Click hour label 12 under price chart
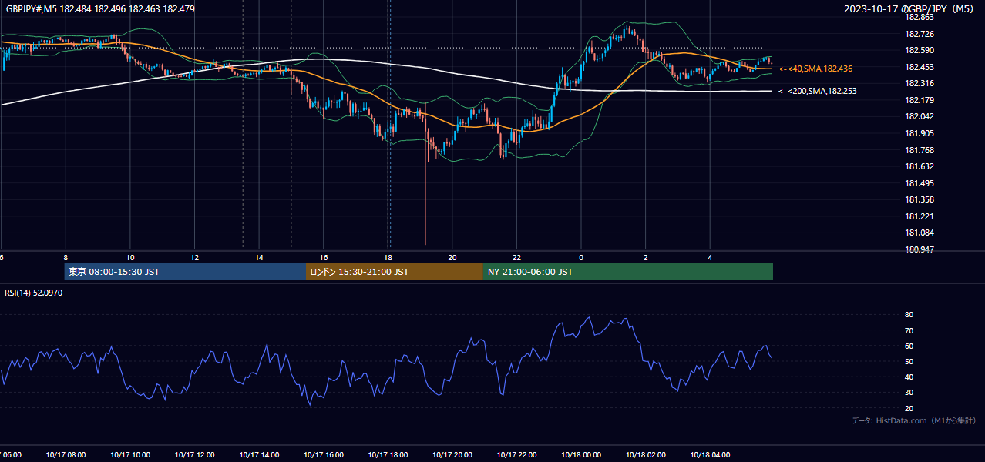The width and height of the screenshot is (985, 462). 194,257
